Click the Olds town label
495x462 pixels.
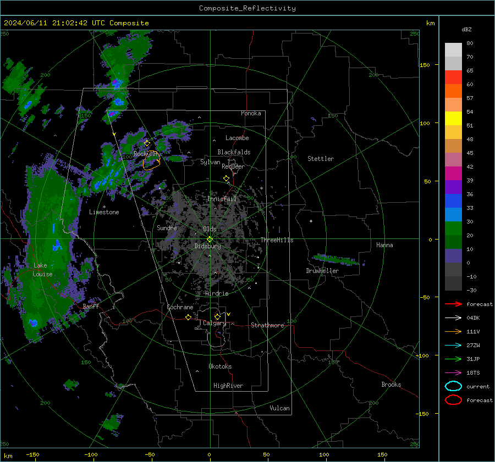pyautogui.click(x=210, y=229)
